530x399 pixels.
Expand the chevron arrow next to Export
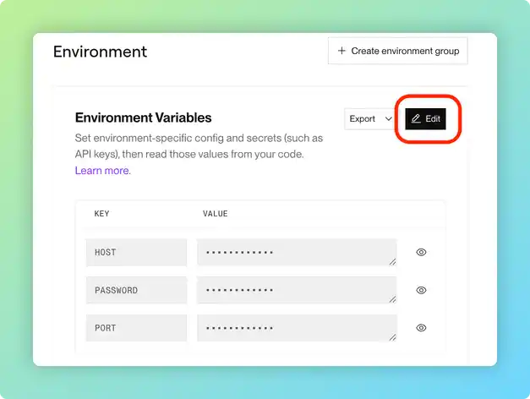[388, 119]
